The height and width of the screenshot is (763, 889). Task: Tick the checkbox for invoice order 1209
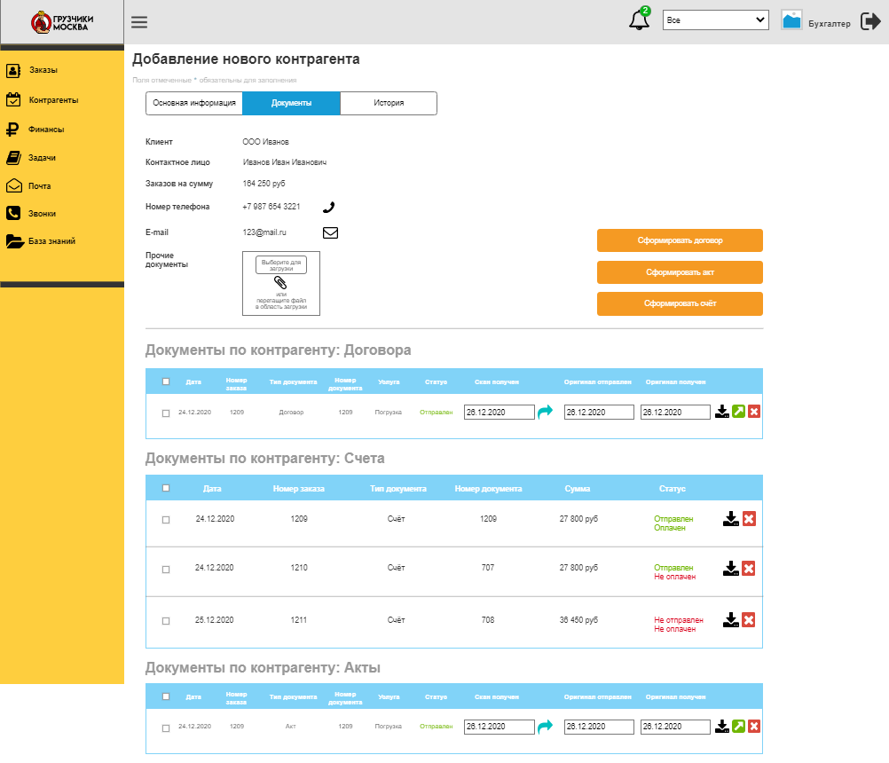coord(166,520)
